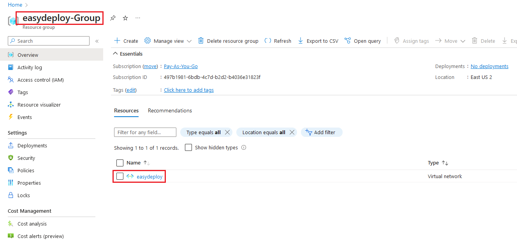Click the move subscription link
Image resolution: width=517 pixels, height=245 pixels.
(150, 66)
